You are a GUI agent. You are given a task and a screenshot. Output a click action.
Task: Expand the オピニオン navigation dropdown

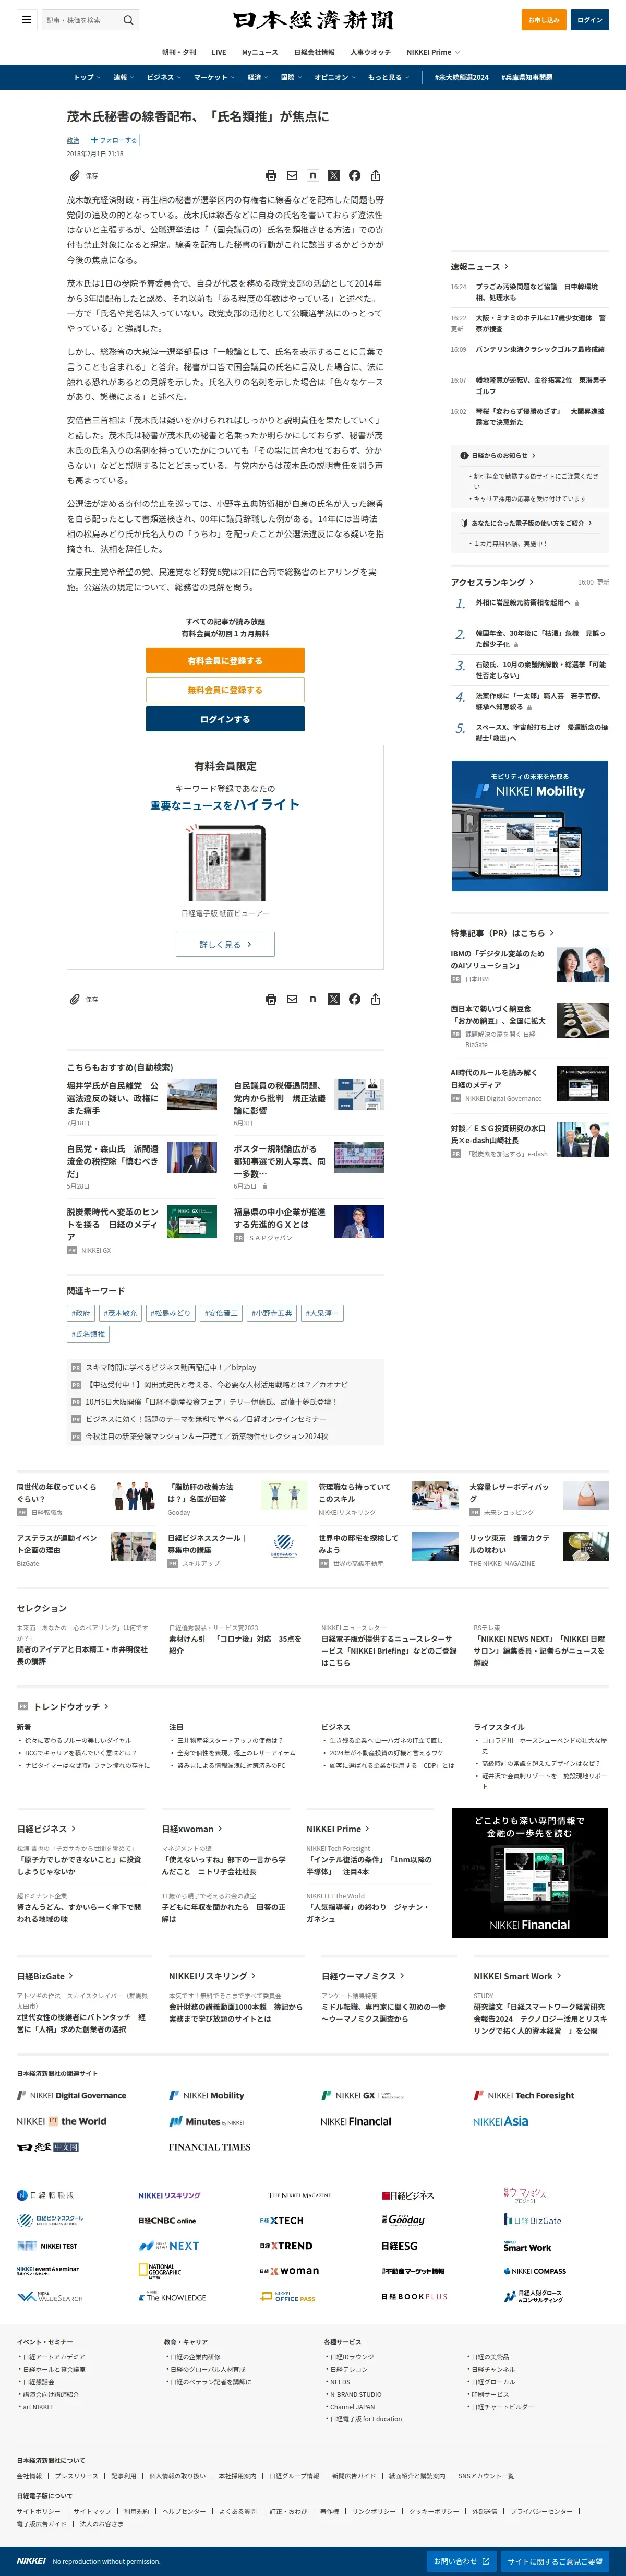point(335,77)
